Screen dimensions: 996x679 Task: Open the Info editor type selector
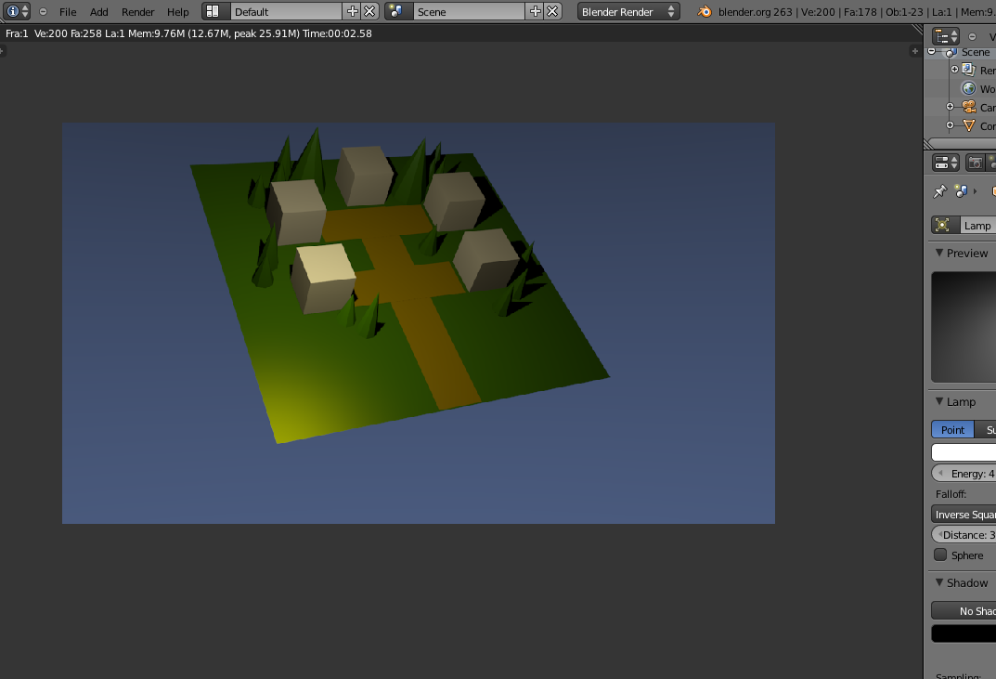pyautogui.click(x=17, y=11)
